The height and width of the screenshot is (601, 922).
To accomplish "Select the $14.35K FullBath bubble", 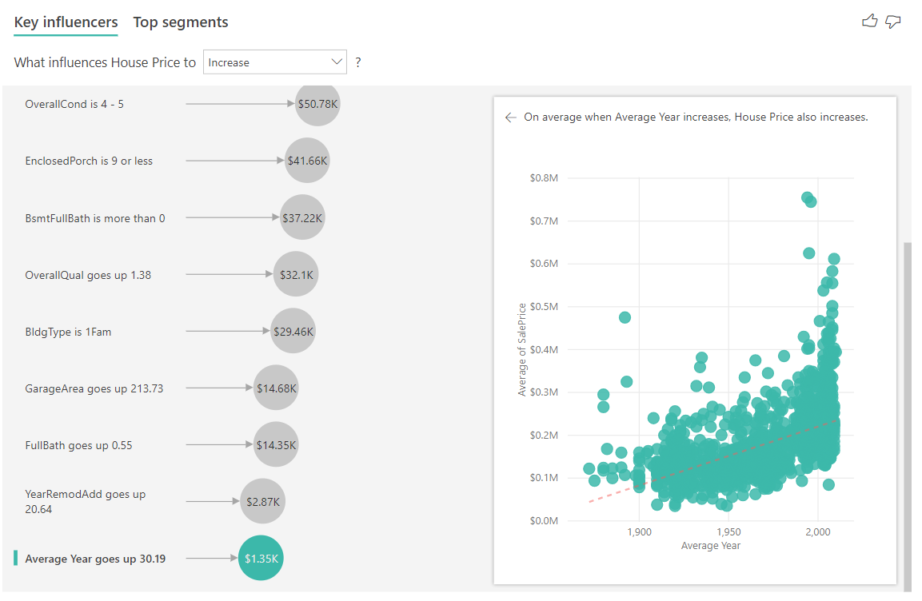I will [x=276, y=444].
